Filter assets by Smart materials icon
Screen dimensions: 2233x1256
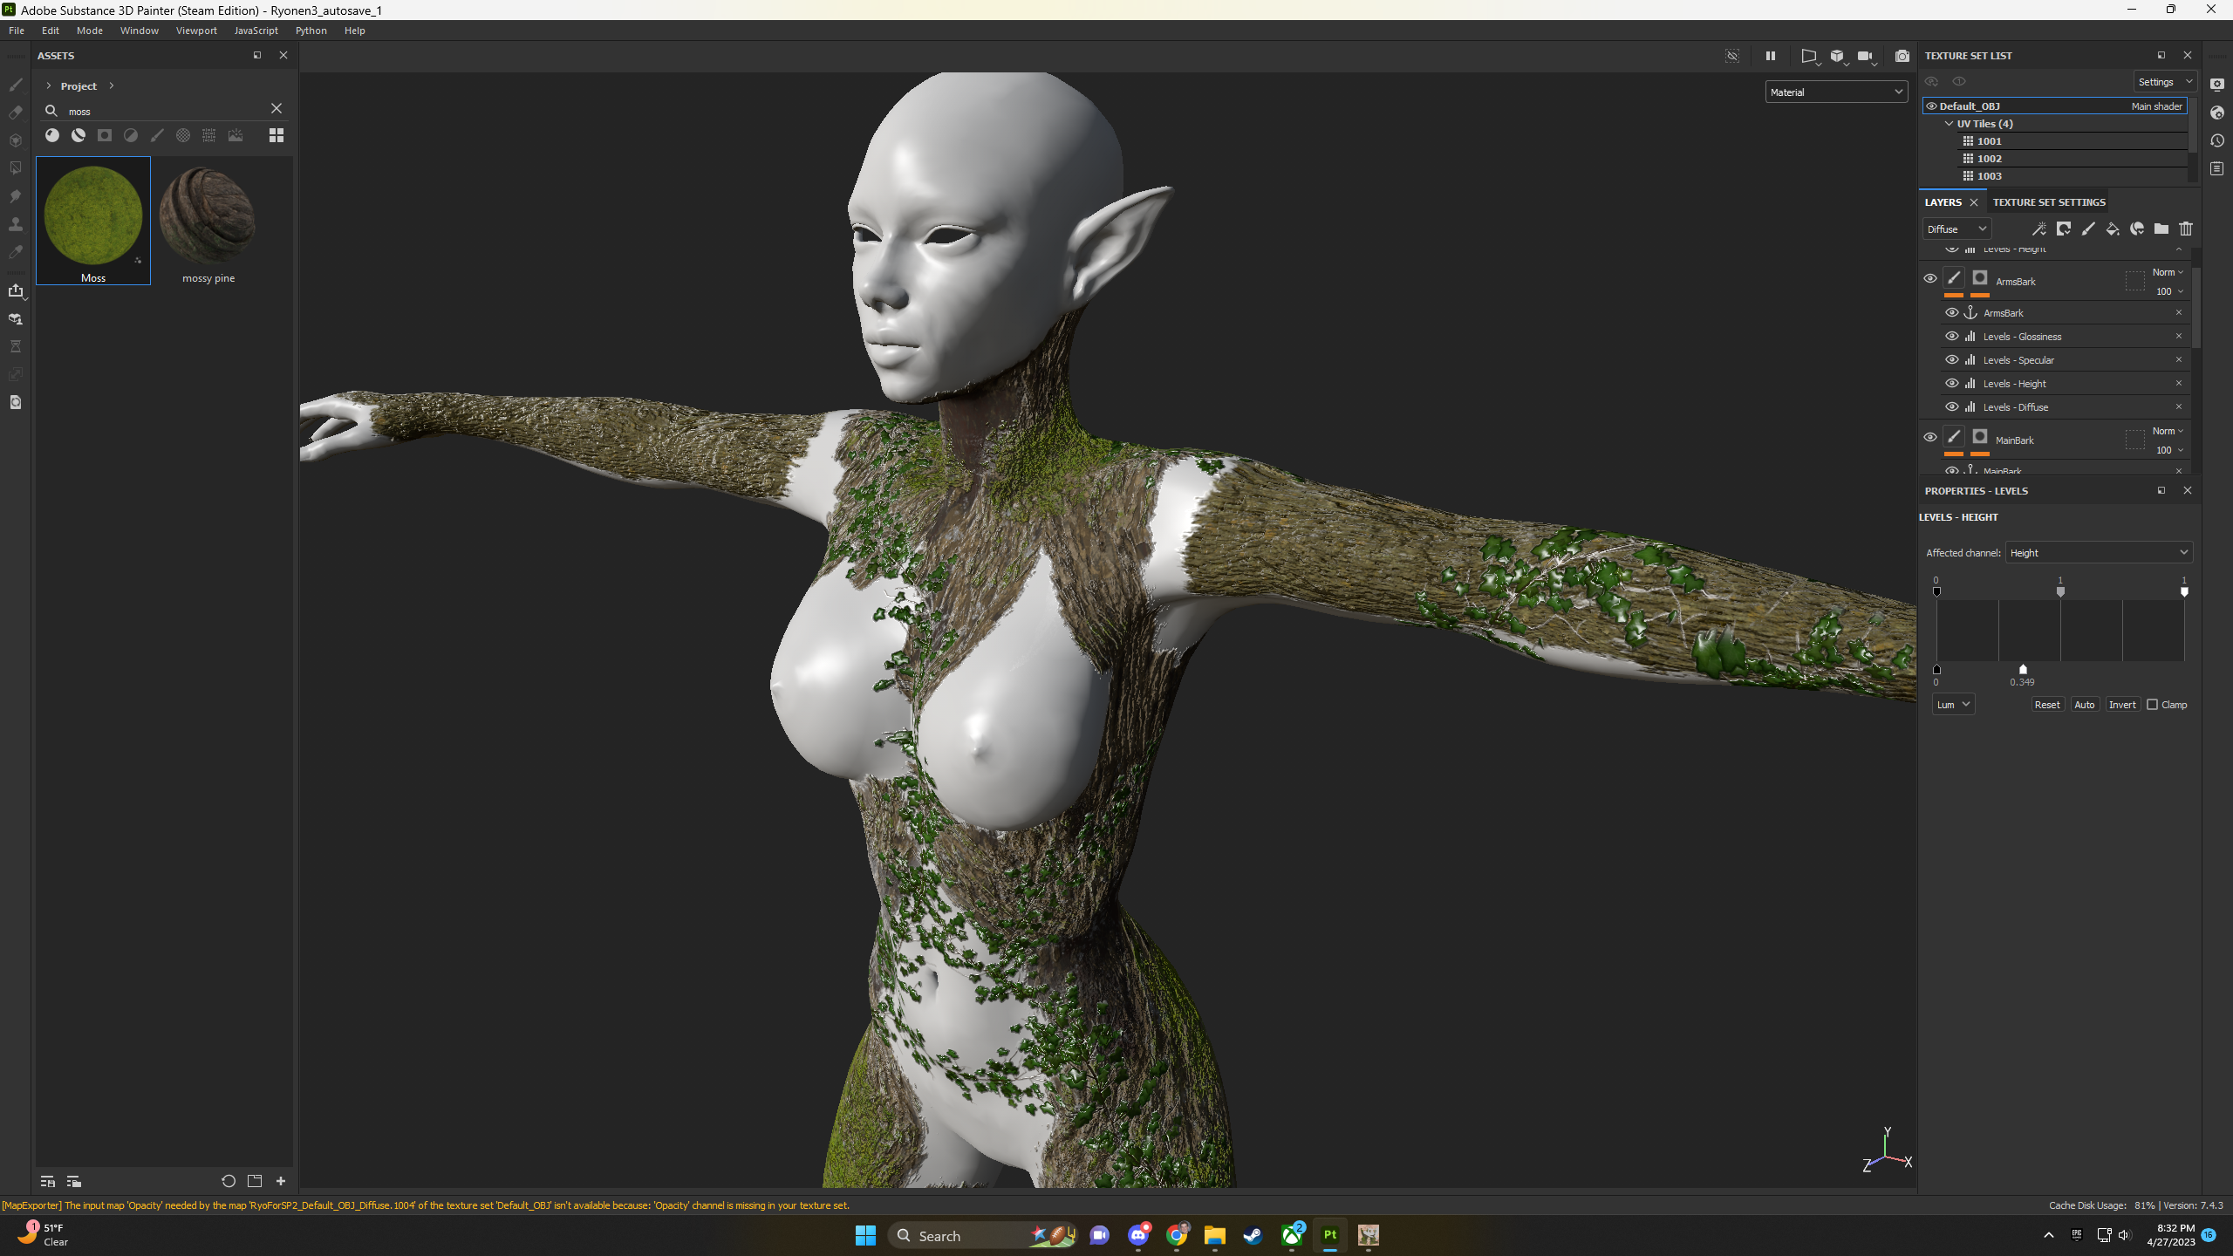(79, 135)
